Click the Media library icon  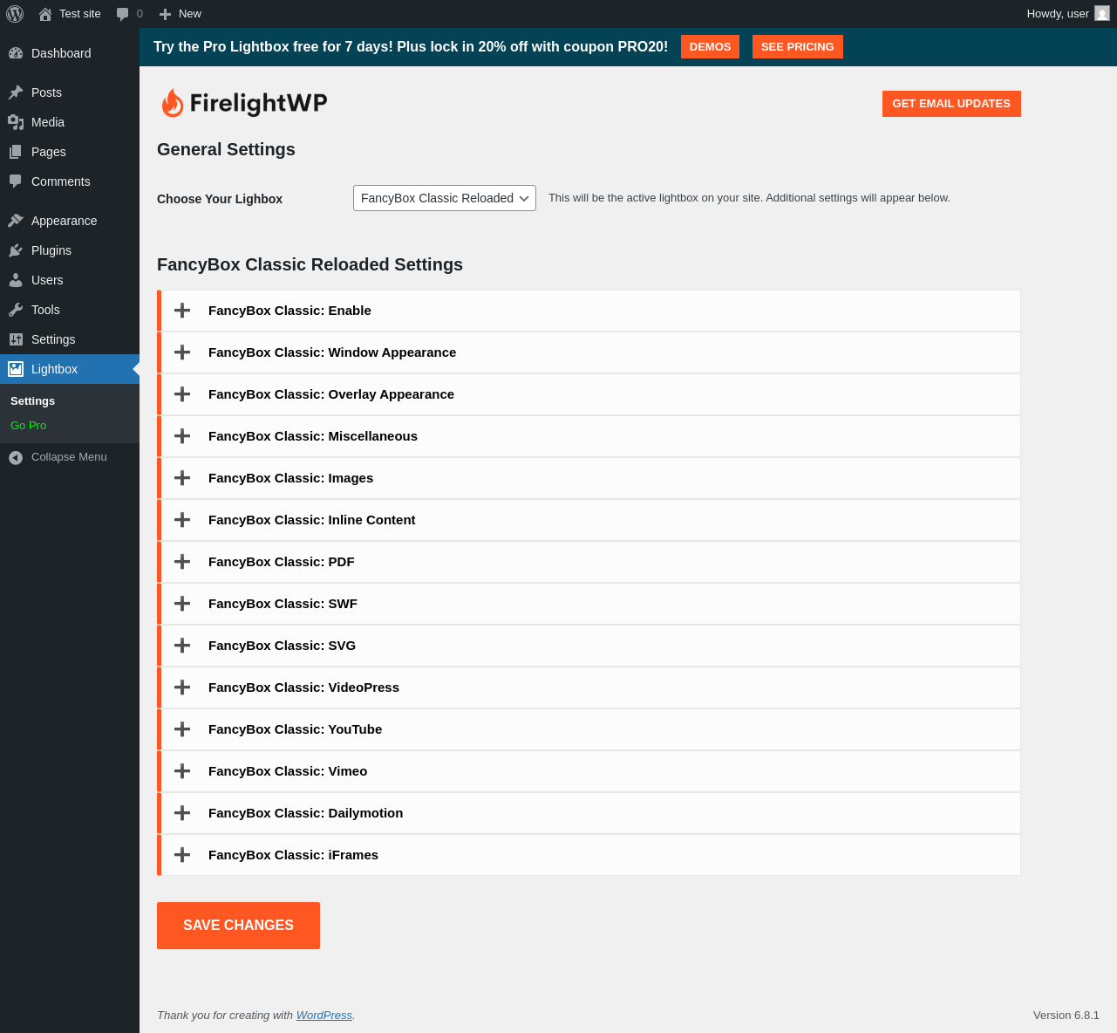[x=16, y=122]
